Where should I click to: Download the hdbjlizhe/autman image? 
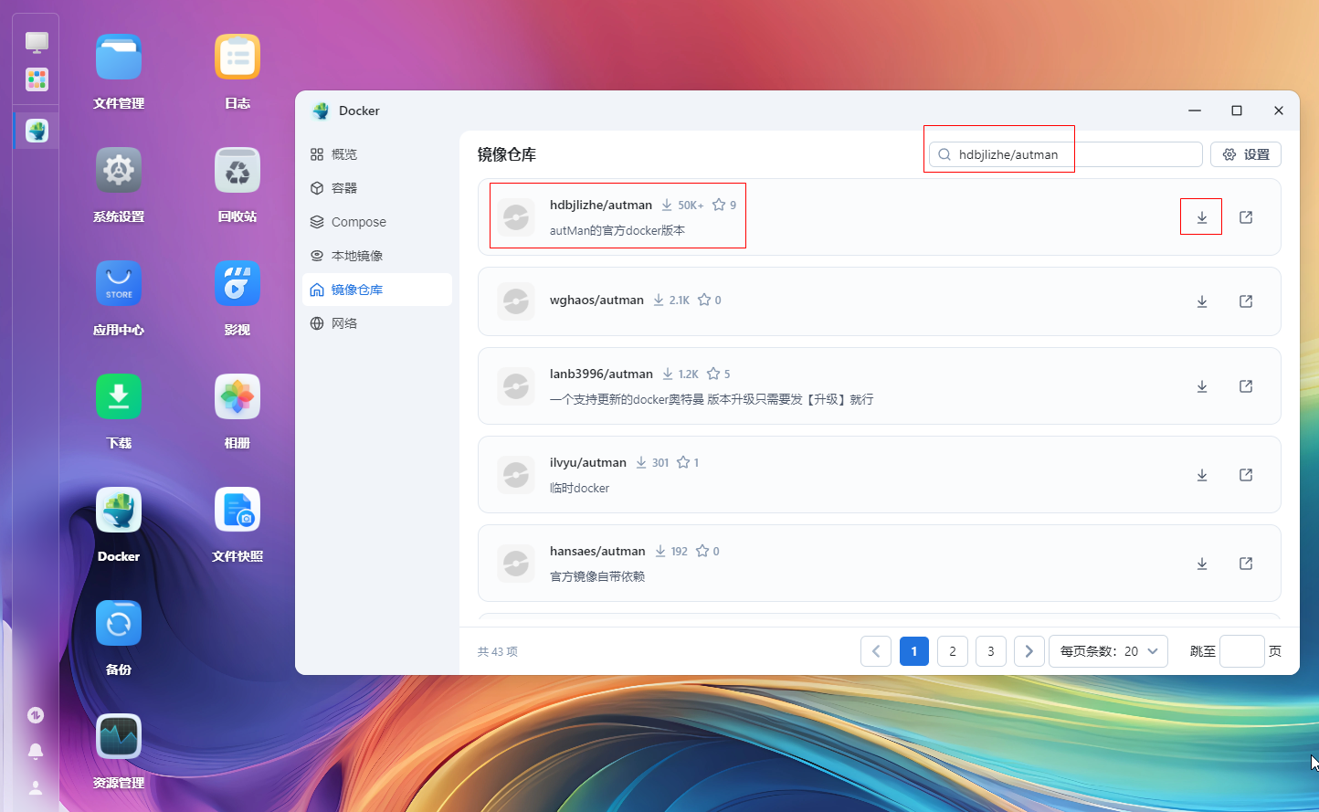[1202, 217]
